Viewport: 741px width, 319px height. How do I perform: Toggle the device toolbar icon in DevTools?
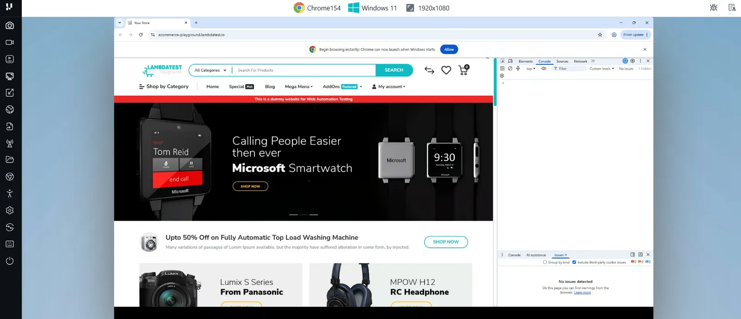(x=510, y=61)
